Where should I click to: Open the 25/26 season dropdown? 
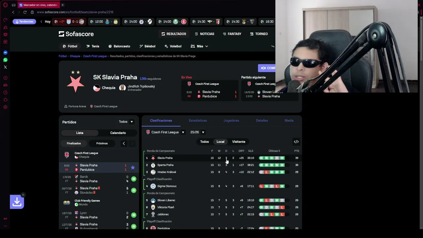[x=197, y=132]
